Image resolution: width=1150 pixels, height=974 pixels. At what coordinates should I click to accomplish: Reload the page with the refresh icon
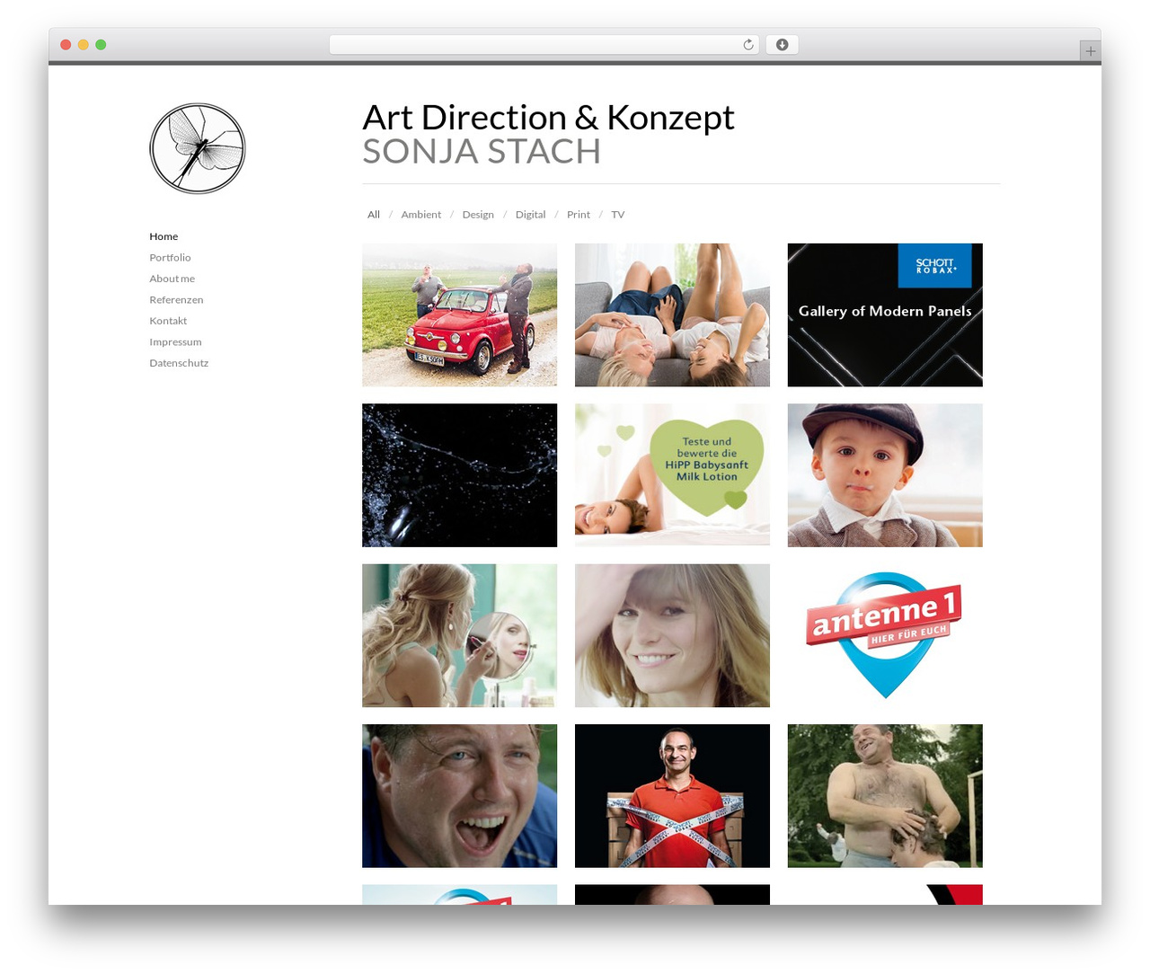tap(748, 45)
